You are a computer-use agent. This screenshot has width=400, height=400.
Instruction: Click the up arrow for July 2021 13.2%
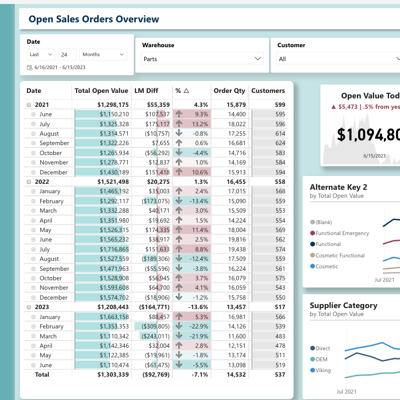179,124
